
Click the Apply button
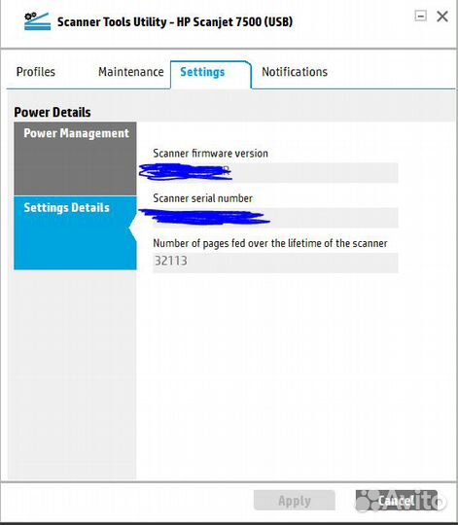pyautogui.click(x=295, y=501)
